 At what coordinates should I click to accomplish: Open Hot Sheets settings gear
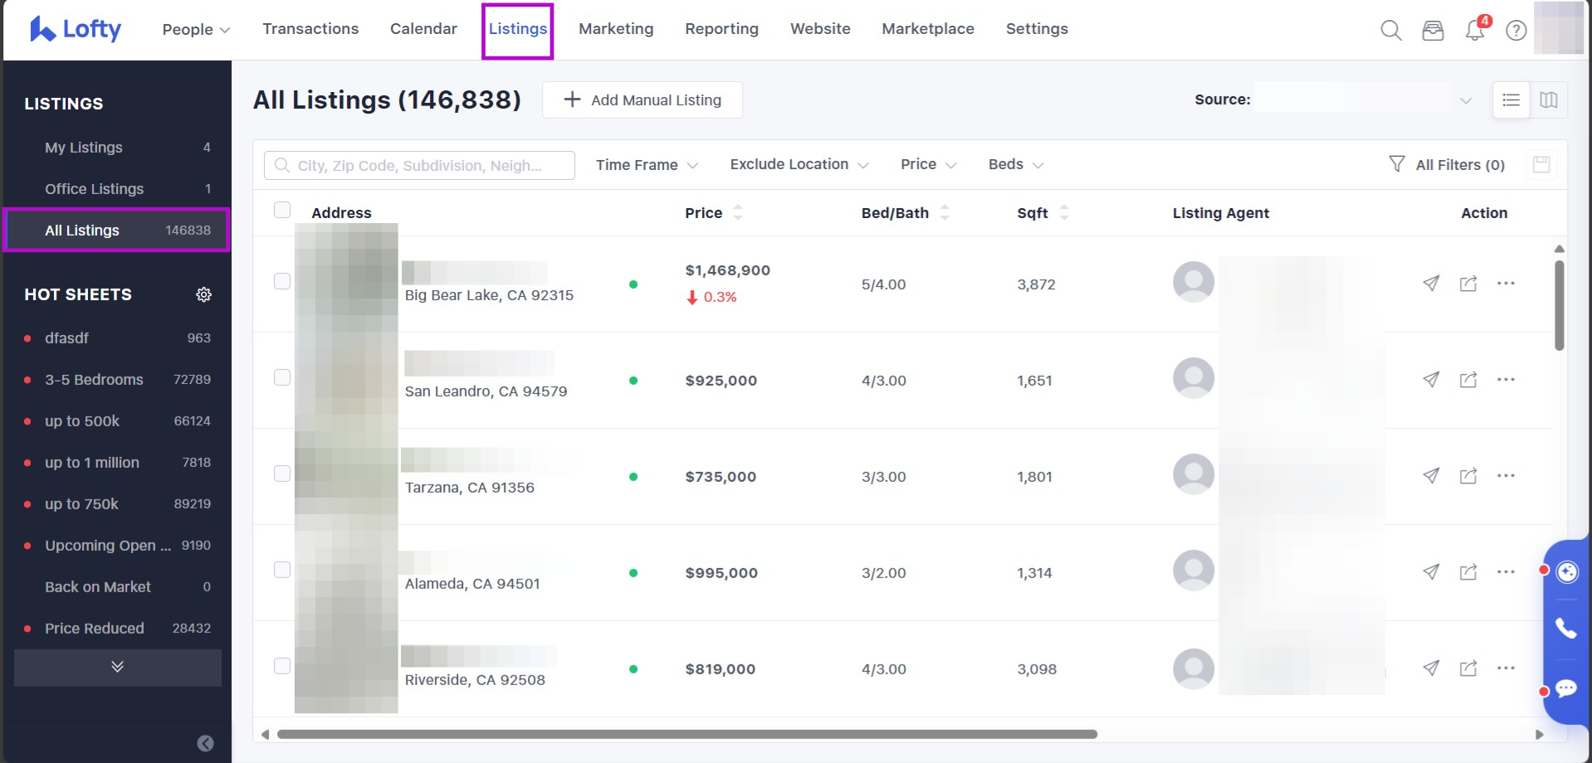(x=203, y=294)
